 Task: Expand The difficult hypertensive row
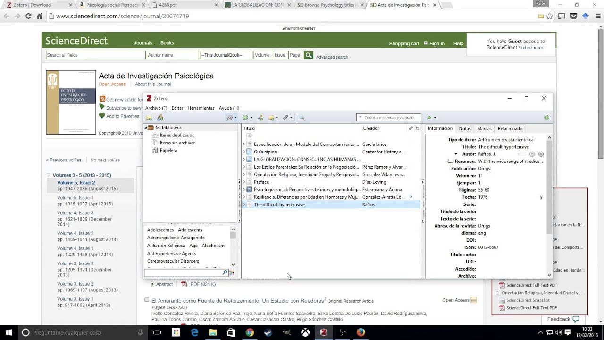click(244, 204)
